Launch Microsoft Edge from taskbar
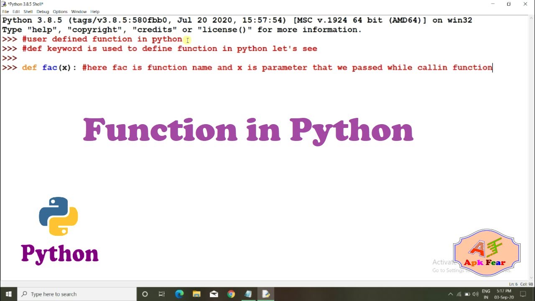Viewport: 535px width, 301px height. (179, 294)
